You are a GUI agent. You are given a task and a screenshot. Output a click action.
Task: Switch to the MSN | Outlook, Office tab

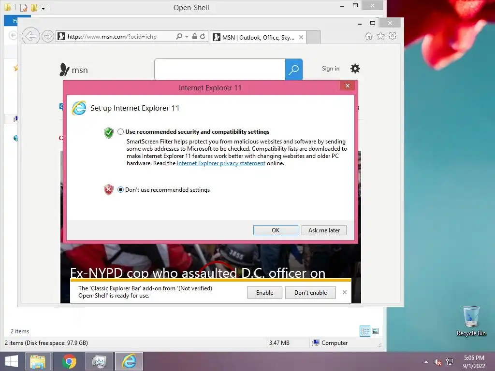258,38
